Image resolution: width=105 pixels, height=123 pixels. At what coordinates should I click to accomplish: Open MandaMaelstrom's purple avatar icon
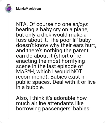tap(8, 8)
